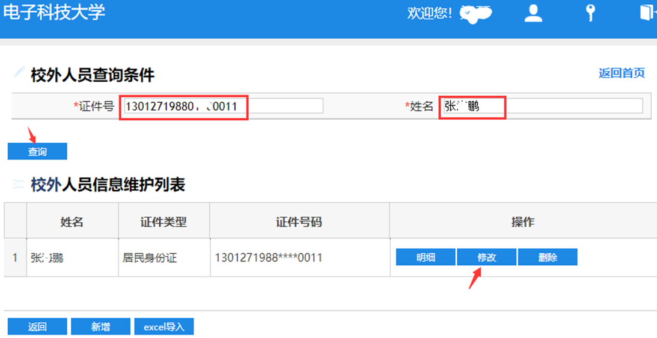Image resolution: width=657 pixels, height=338 pixels.
Task: Click 修改 to edit the record
Action: coord(486,257)
